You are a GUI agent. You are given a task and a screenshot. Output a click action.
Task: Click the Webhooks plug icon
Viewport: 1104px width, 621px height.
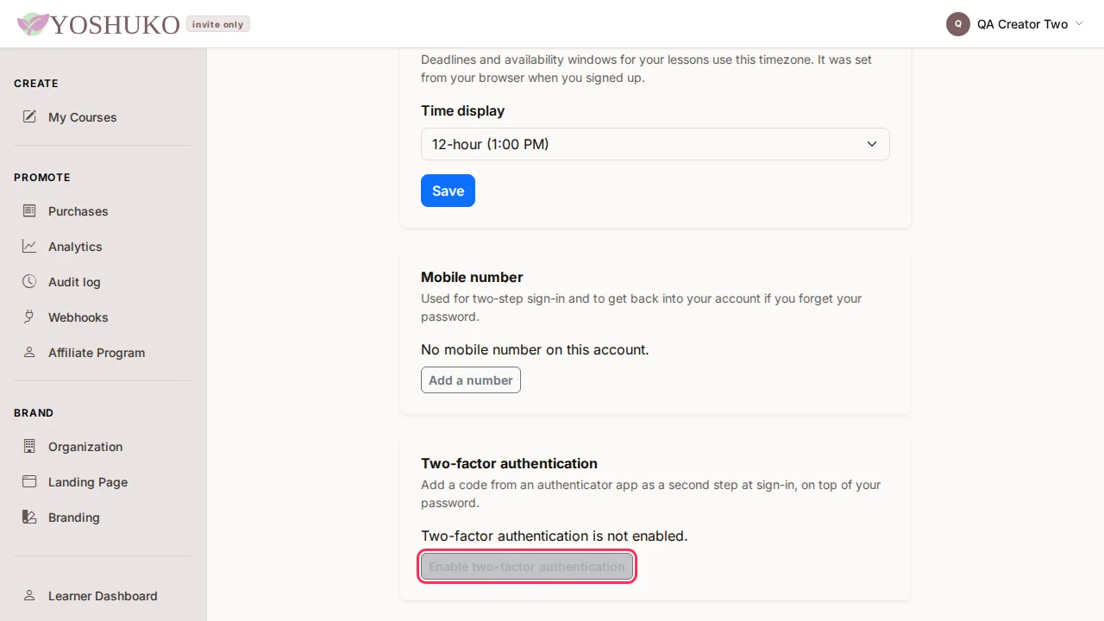pos(29,317)
